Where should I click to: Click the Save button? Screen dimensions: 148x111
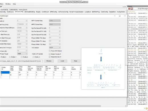[76, 61]
